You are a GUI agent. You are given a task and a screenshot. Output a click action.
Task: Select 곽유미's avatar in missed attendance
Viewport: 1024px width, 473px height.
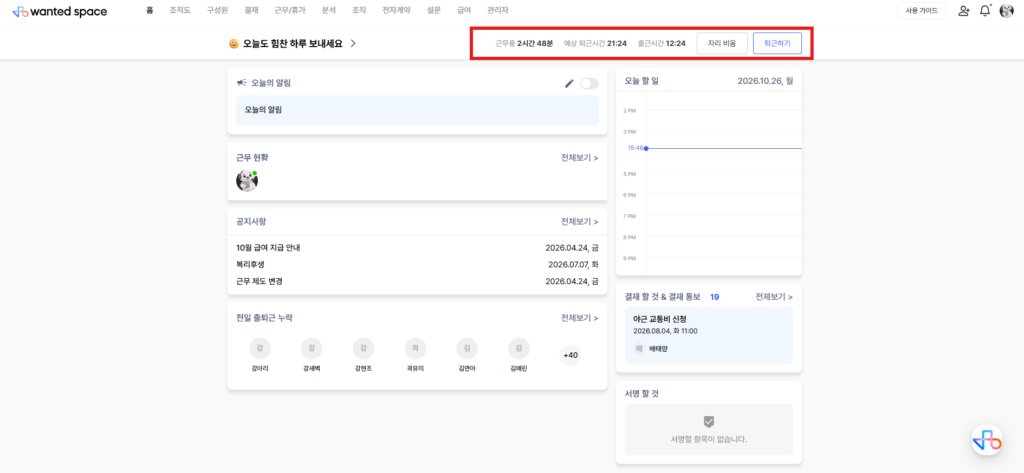416,348
